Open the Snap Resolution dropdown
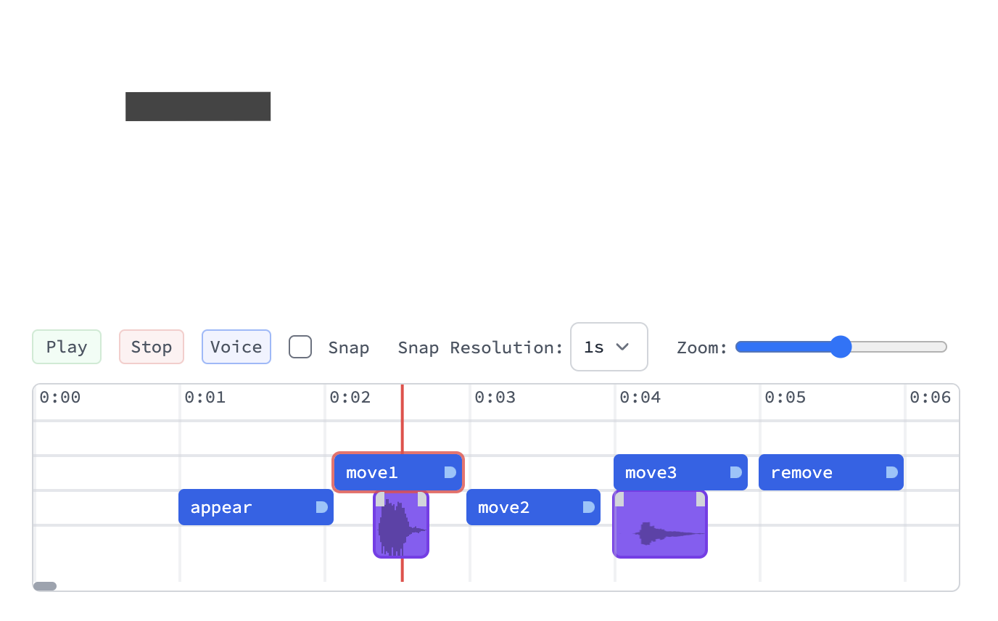Viewport: 998px width, 621px height. click(x=609, y=347)
